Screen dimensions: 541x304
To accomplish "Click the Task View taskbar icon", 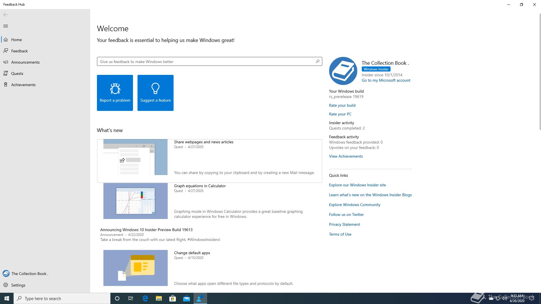I will [131, 298].
